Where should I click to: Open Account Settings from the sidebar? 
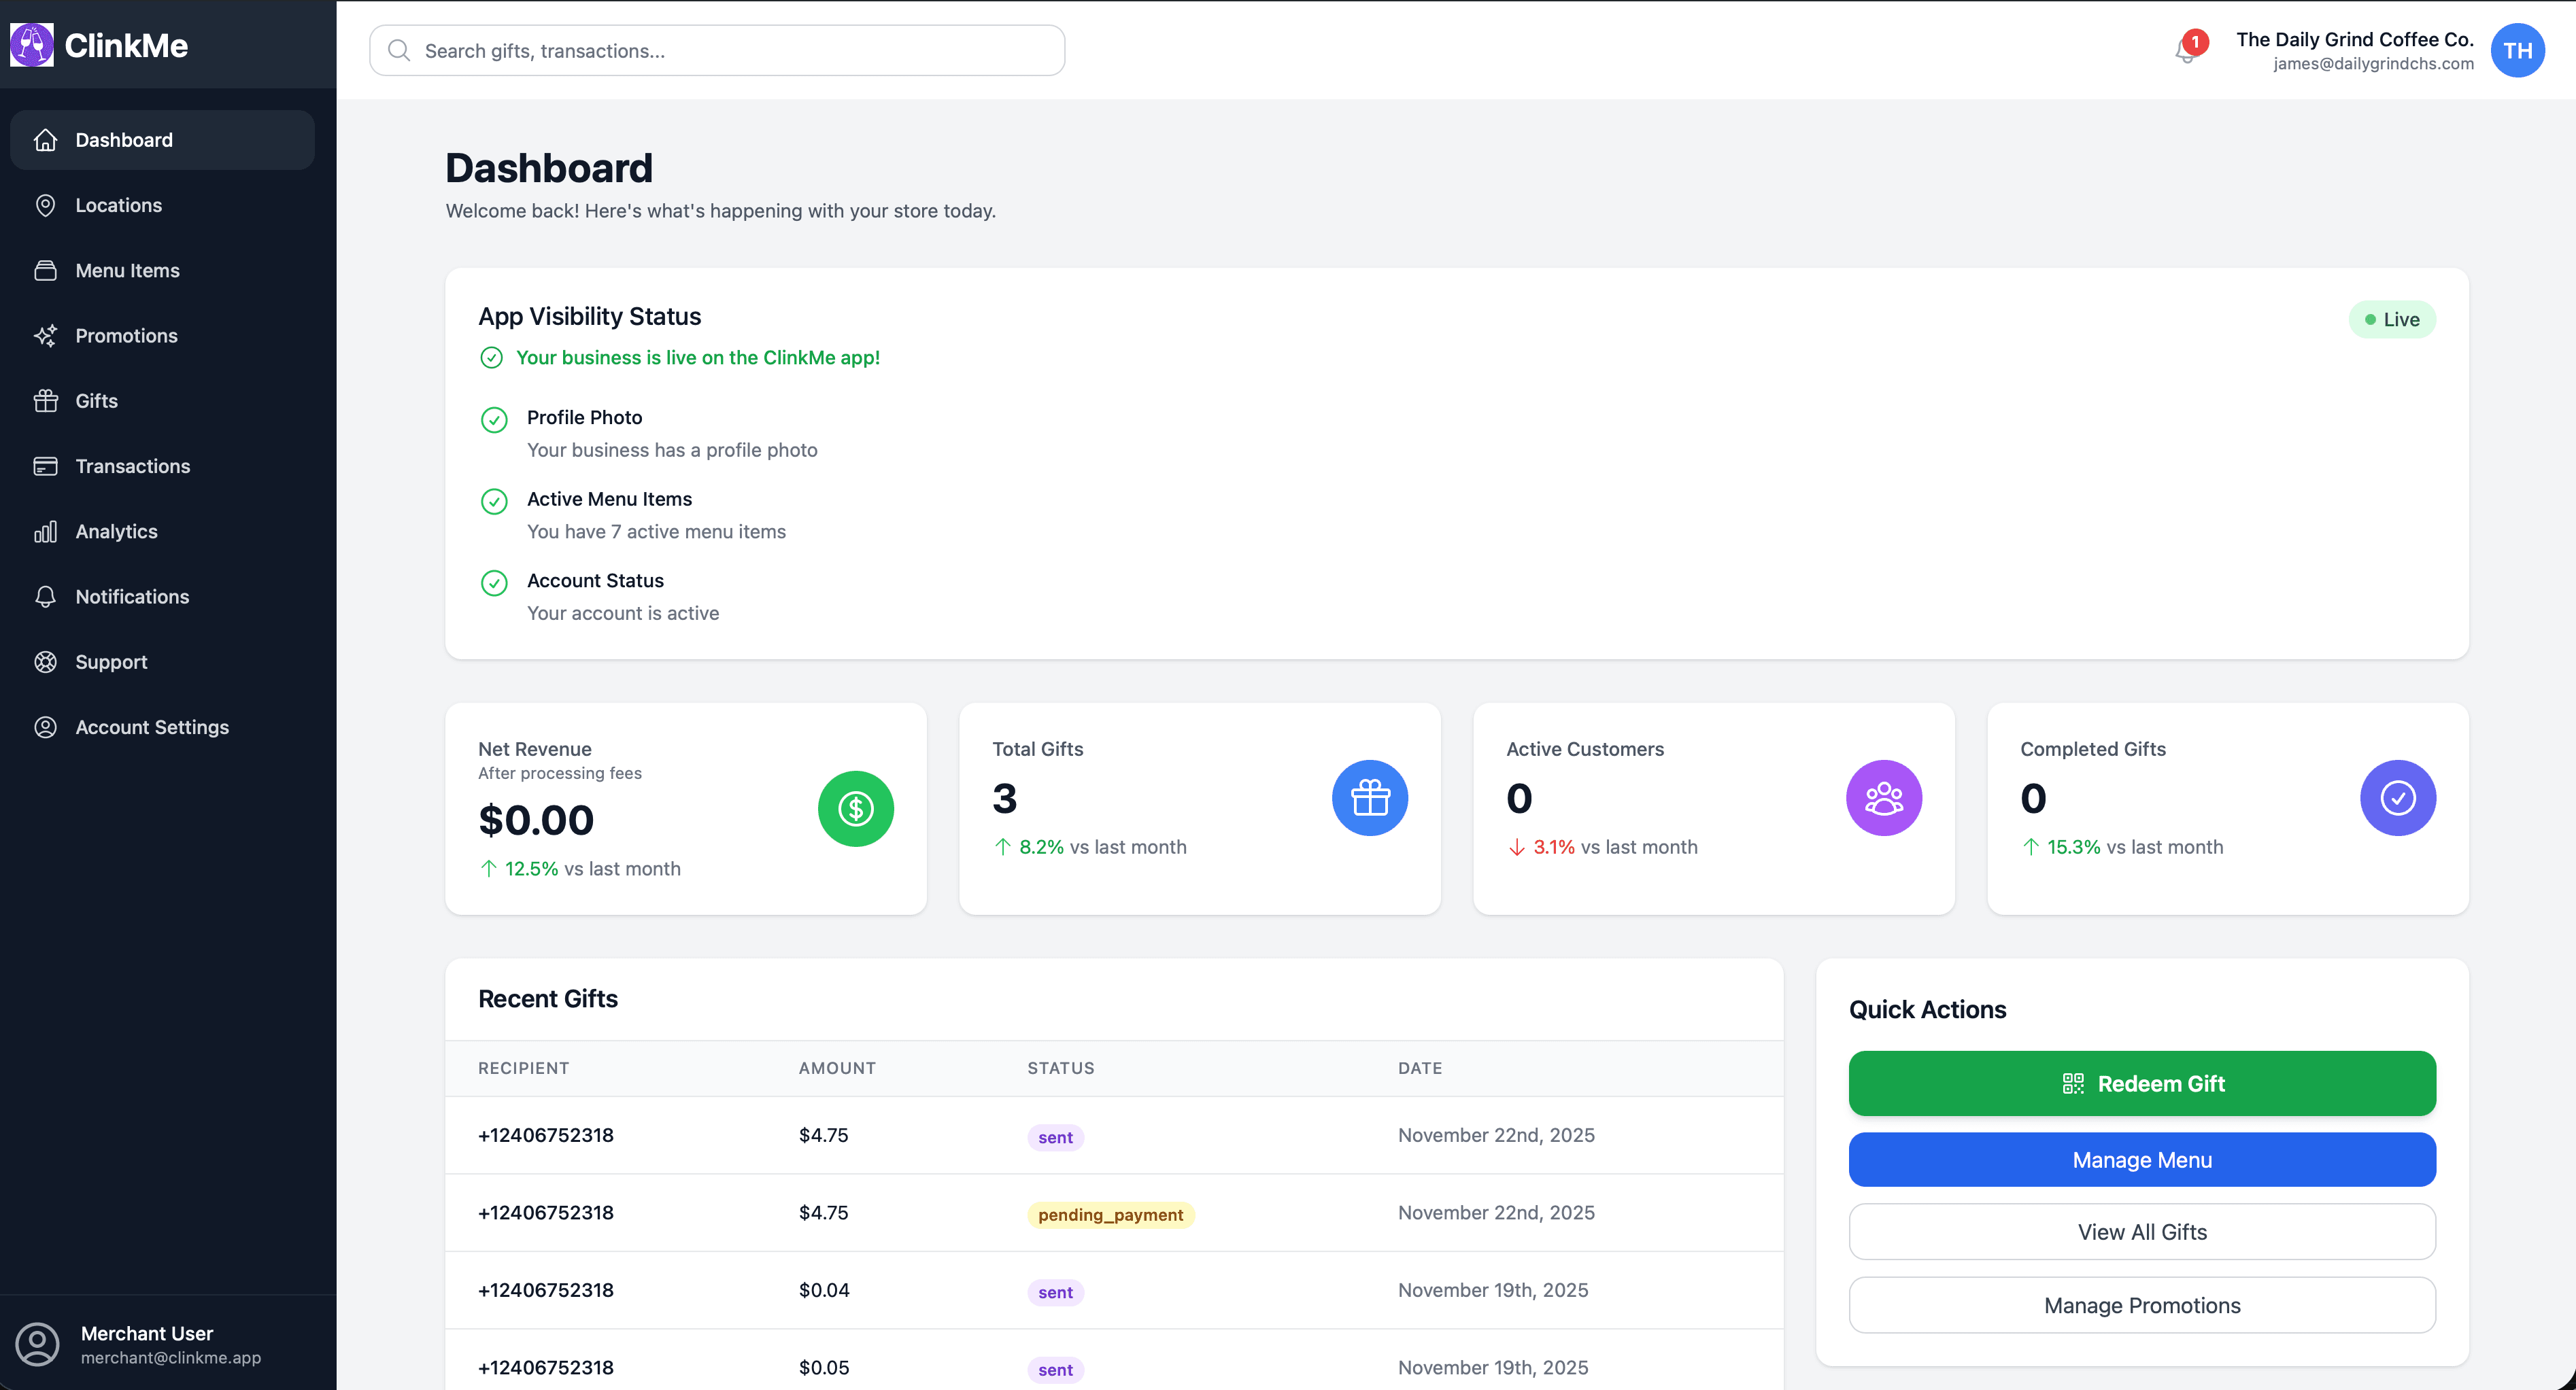[x=152, y=727]
